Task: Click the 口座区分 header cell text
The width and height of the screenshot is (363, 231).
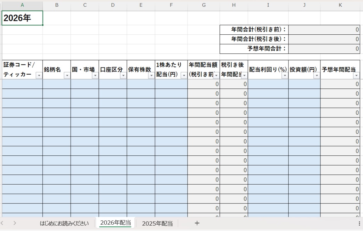Action: point(111,70)
